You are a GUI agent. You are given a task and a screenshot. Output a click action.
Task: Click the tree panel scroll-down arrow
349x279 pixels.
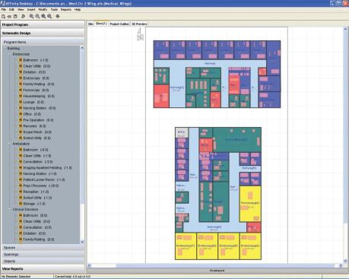tap(82, 242)
